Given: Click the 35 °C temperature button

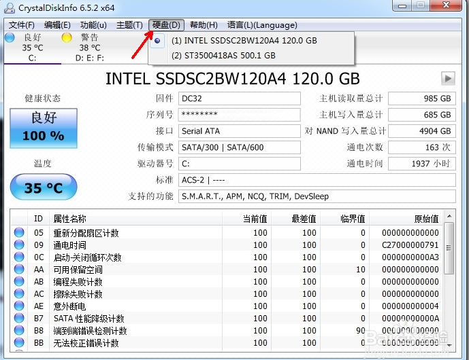Looking at the screenshot, I should (x=44, y=187).
